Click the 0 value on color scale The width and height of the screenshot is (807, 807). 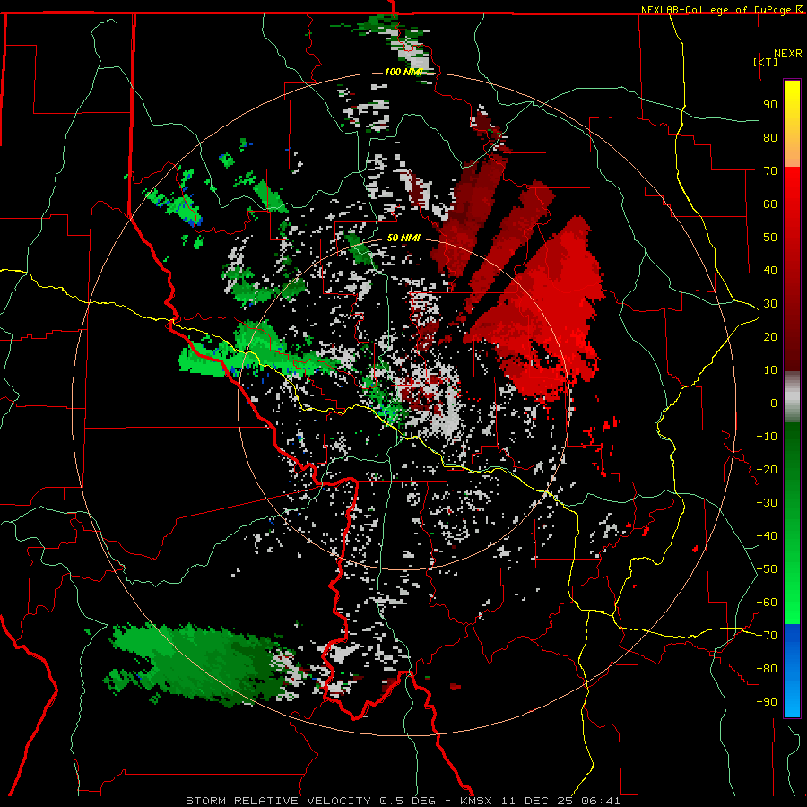click(x=774, y=403)
